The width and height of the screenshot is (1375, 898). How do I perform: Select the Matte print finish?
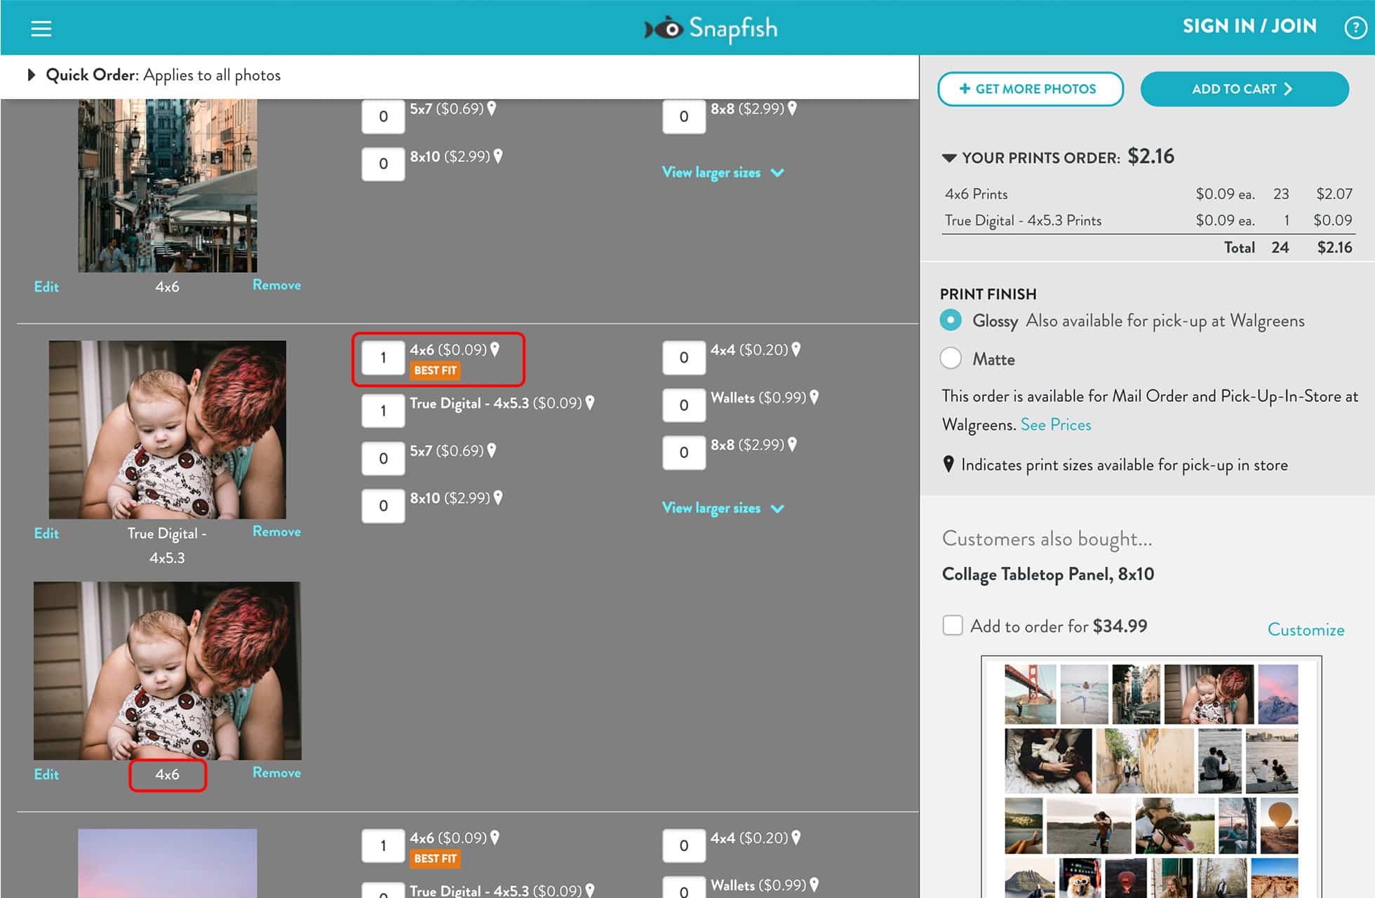[x=951, y=358]
